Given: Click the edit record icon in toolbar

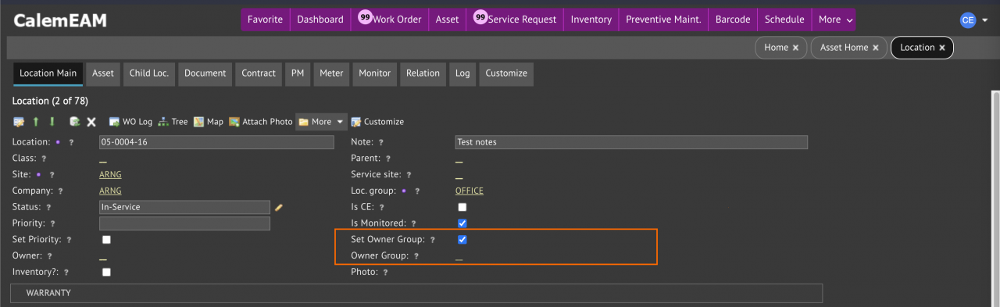Looking at the screenshot, I should click(x=20, y=122).
